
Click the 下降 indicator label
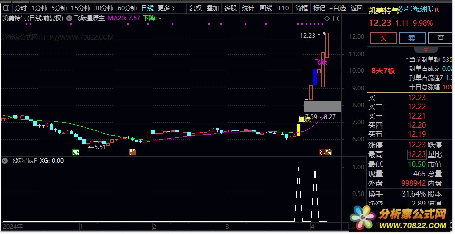(x=152, y=18)
